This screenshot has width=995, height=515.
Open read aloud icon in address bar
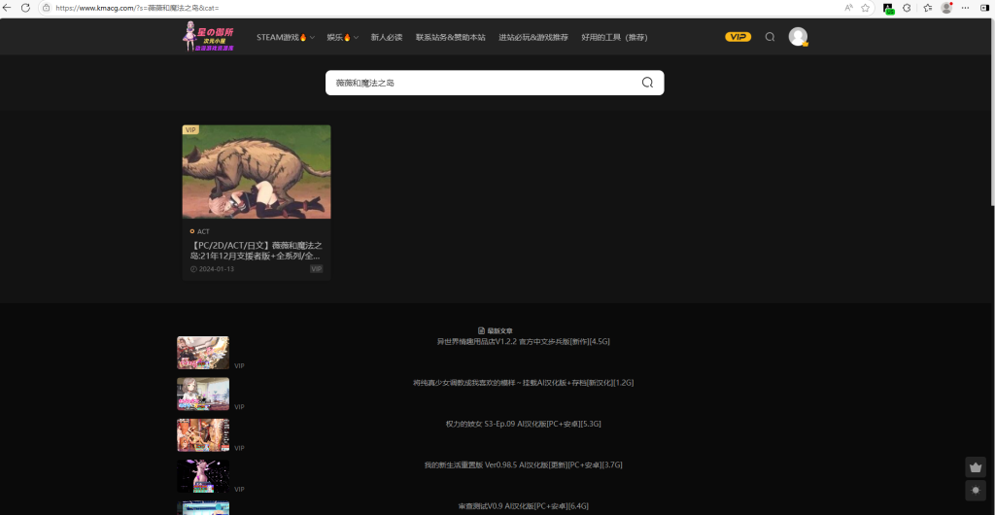(x=848, y=8)
